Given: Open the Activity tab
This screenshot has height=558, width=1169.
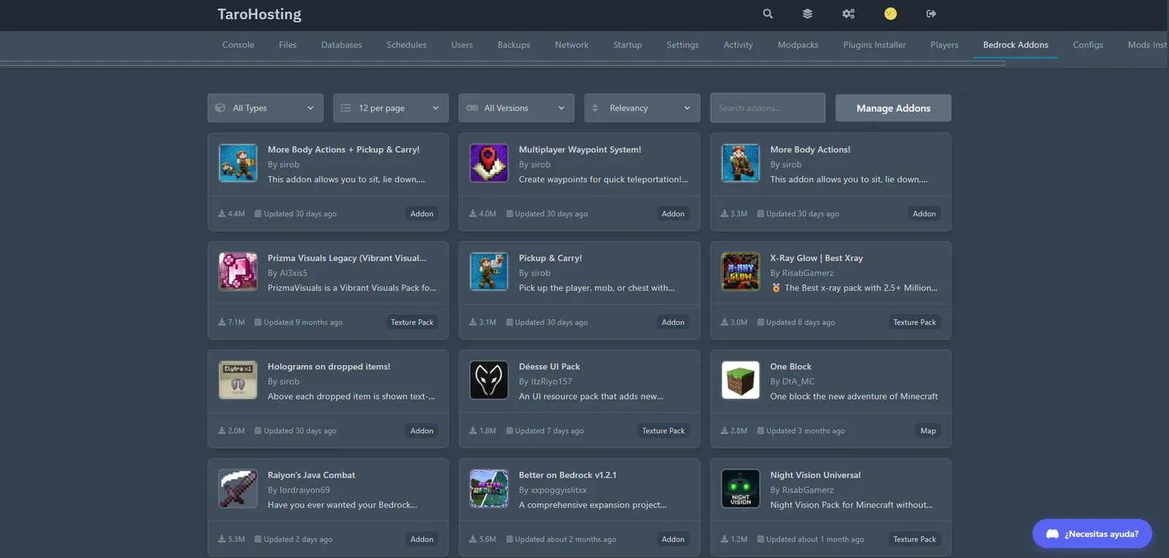Looking at the screenshot, I should [x=738, y=45].
